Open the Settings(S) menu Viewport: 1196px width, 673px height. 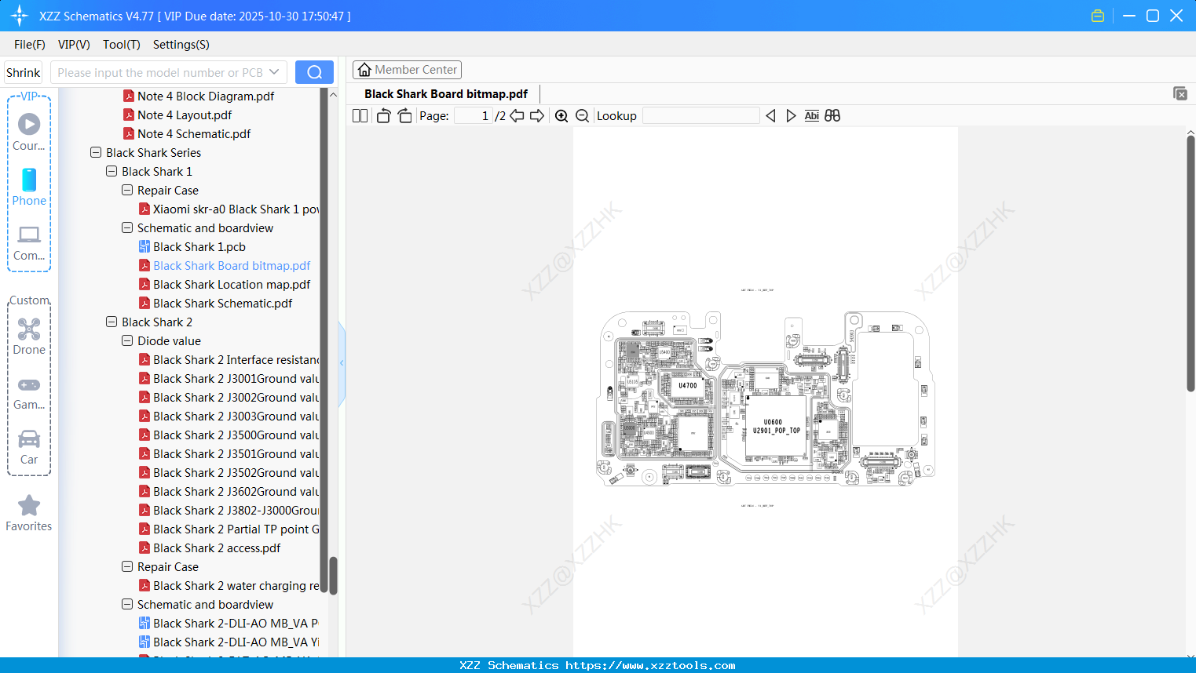(181, 45)
